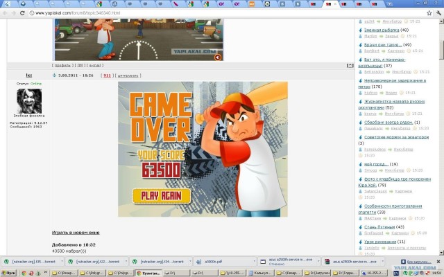Click the PLAY AGAIN button in the game

162,196
